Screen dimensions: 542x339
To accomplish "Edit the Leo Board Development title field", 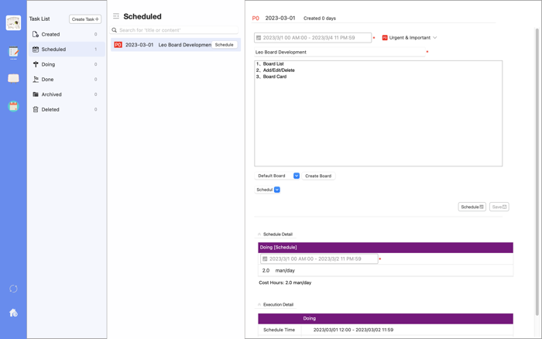I will (339, 52).
